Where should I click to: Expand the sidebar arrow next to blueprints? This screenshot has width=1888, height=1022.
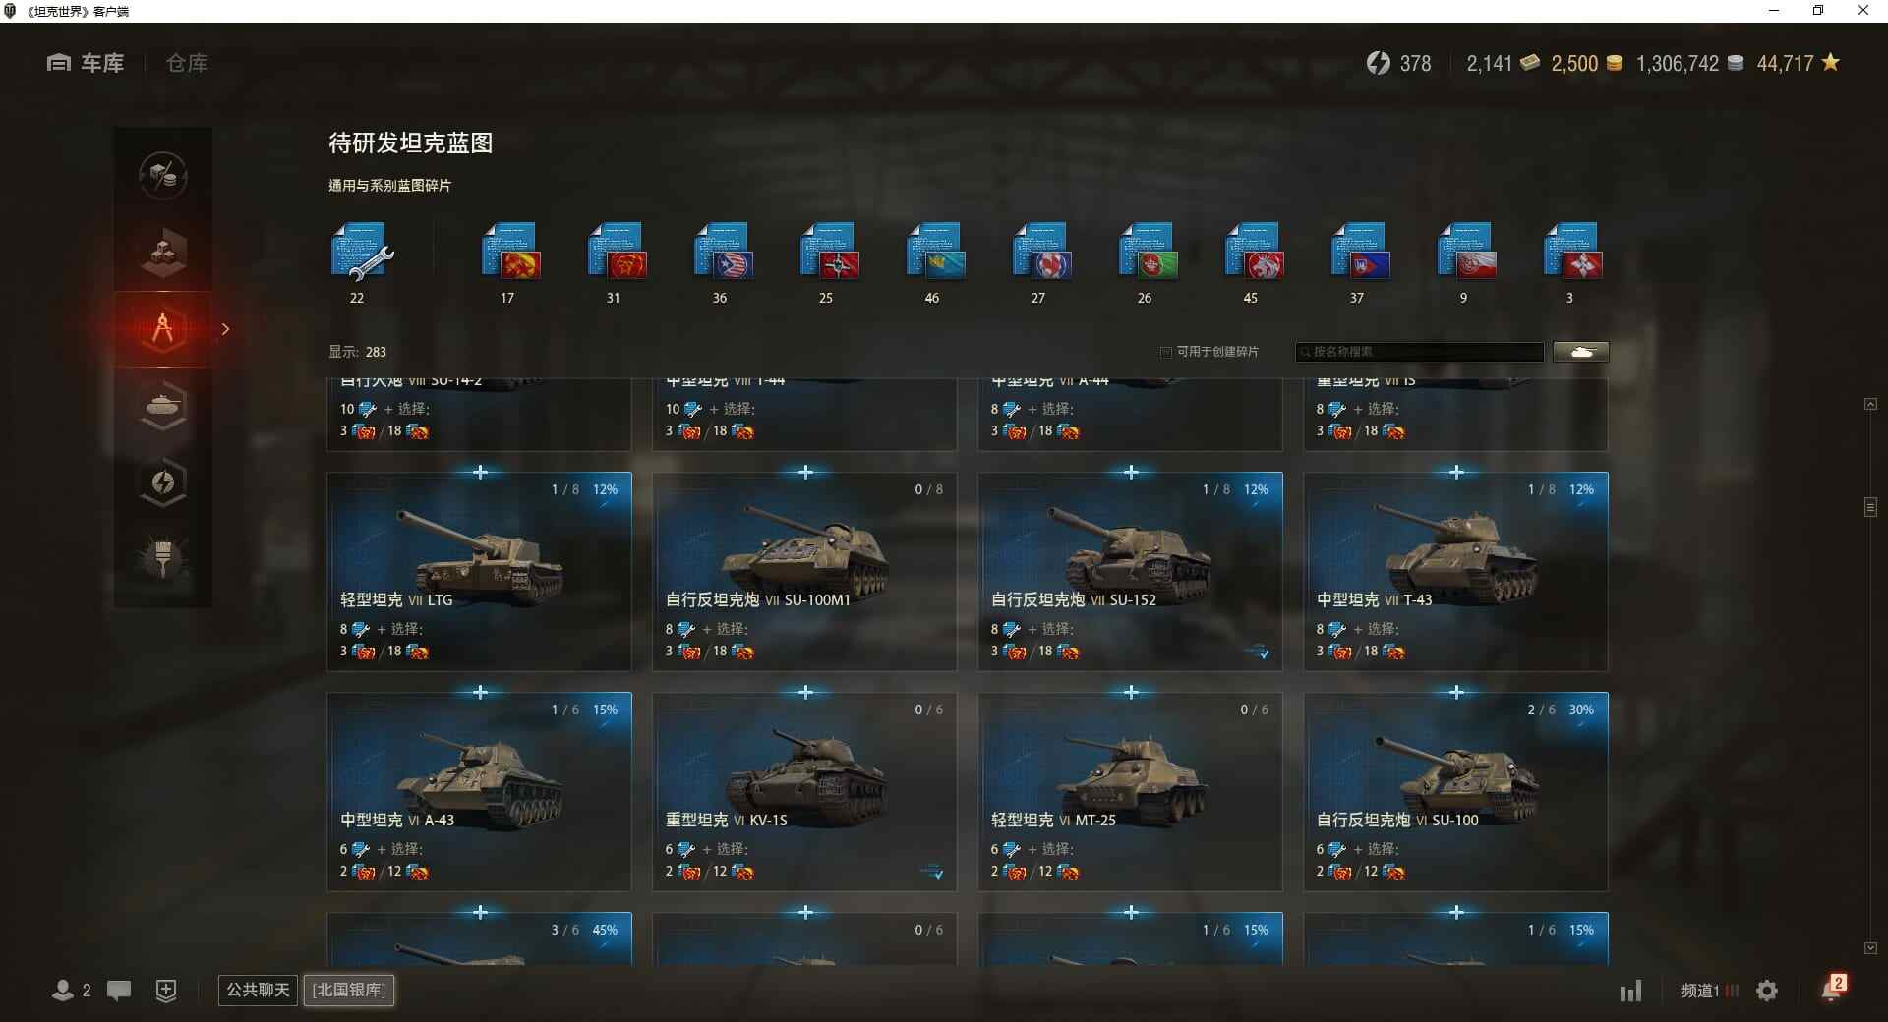click(225, 329)
